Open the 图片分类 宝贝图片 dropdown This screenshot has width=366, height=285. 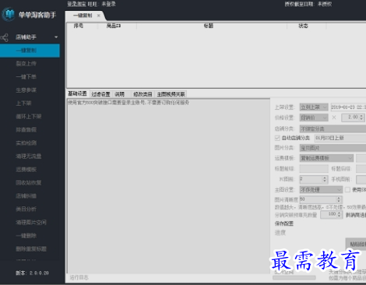coord(333,148)
